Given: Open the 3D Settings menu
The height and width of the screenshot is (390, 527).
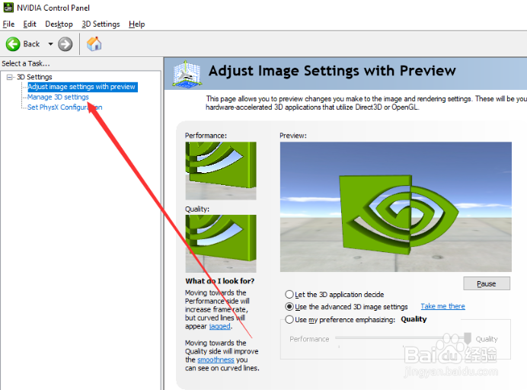Looking at the screenshot, I should pyautogui.click(x=101, y=24).
